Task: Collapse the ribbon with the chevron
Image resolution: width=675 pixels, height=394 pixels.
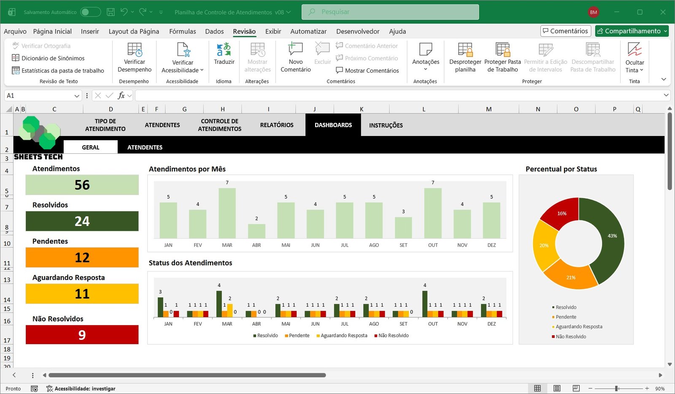Action: pyautogui.click(x=664, y=79)
